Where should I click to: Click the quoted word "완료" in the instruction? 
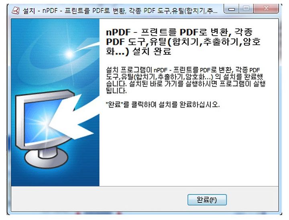[115, 105]
